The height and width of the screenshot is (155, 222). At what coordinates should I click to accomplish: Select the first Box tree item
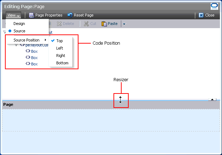pos(34,51)
